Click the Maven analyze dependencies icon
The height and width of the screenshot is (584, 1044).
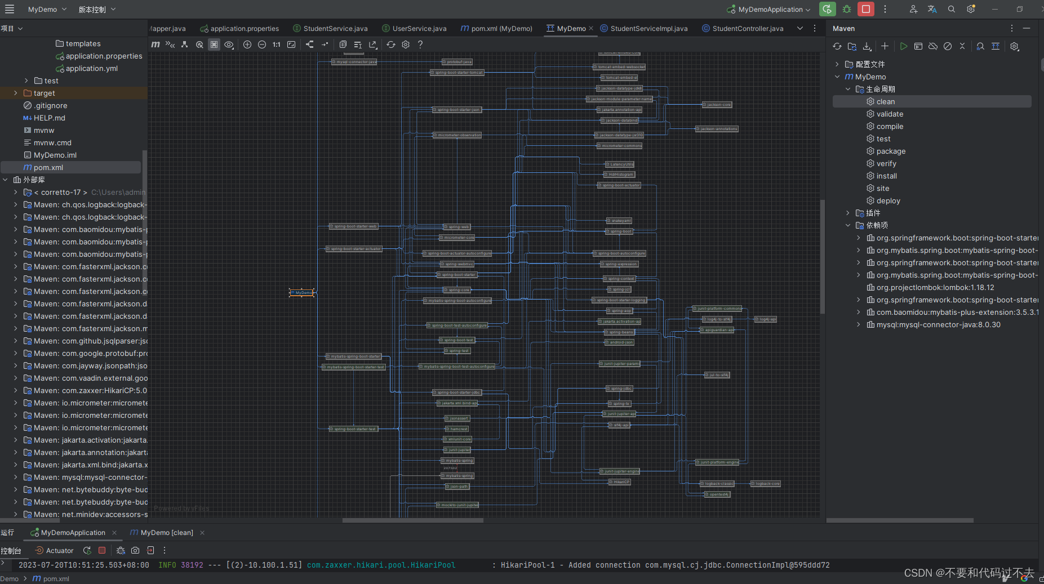980,47
